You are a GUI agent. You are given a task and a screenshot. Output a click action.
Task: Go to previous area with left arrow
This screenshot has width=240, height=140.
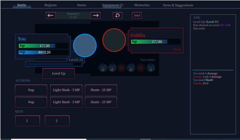pyautogui.click(x=50, y=16)
